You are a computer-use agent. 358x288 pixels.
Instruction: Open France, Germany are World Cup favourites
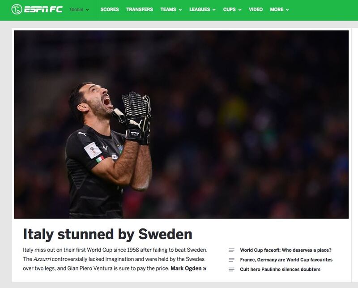286,260
